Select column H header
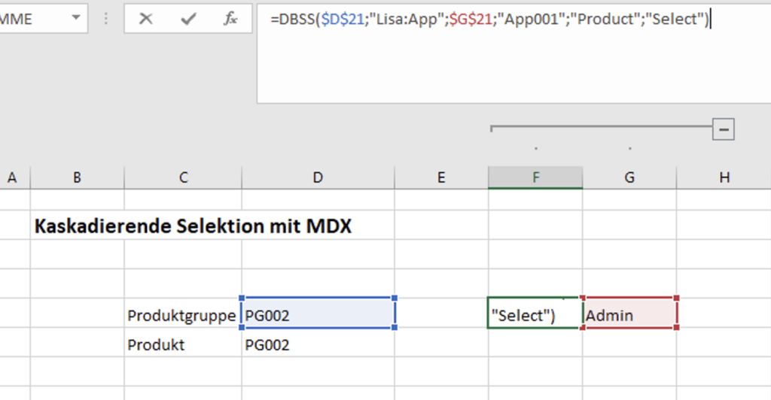 (724, 177)
